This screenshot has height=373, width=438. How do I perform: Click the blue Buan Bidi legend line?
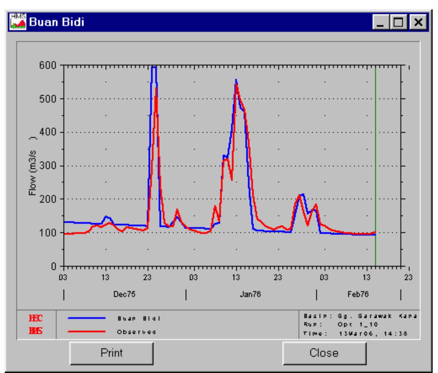click(x=87, y=319)
